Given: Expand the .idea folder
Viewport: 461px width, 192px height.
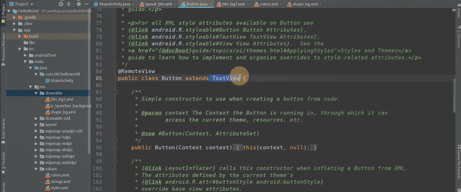Looking at the screenshot, I should click(x=14, y=24).
